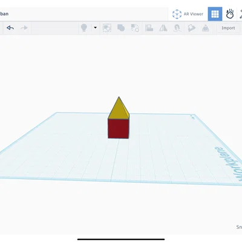Select the blue grid 3D design view button
242x242 pixels.
(215, 14)
